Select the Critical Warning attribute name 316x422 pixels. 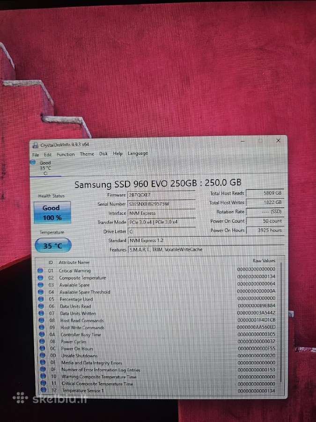[75, 271]
